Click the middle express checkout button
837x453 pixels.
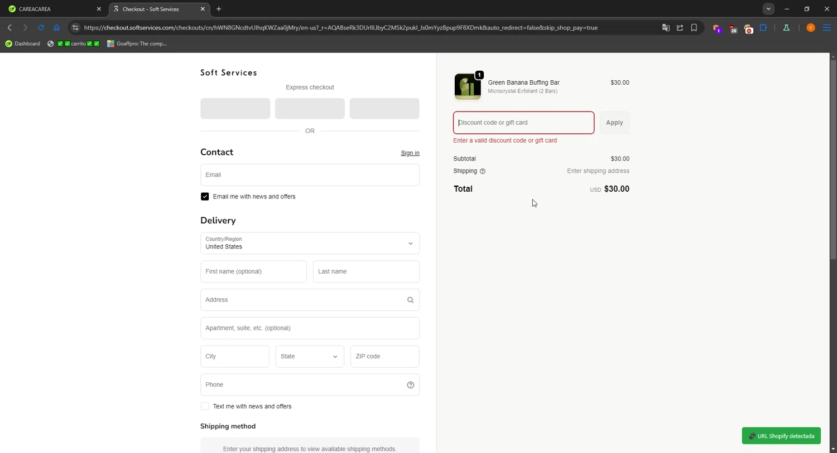[310, 109]
